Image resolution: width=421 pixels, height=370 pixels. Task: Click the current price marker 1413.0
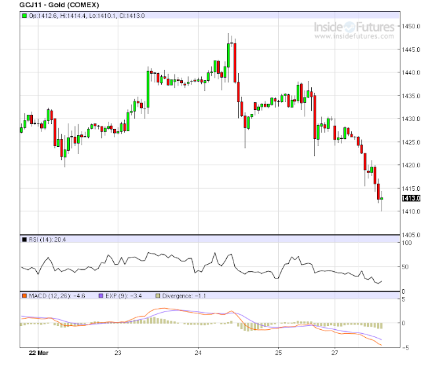coord(410,198)
